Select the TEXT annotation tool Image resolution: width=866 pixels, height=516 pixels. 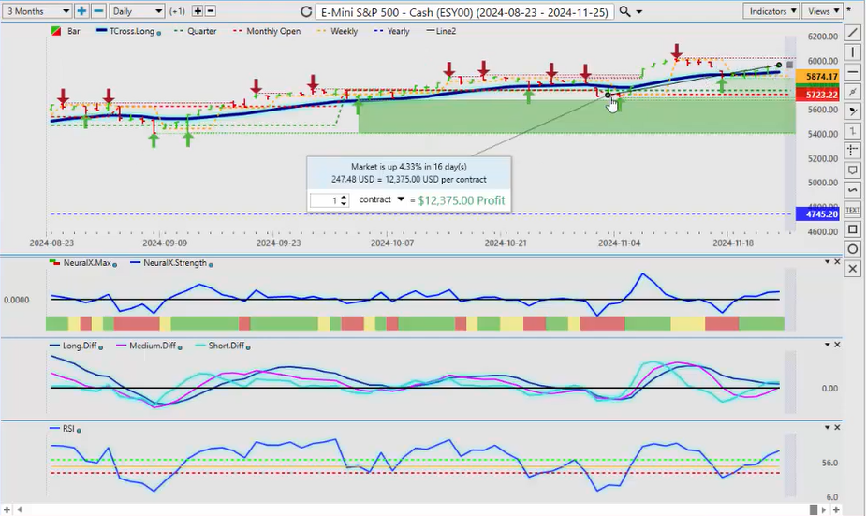pos(853,210)
